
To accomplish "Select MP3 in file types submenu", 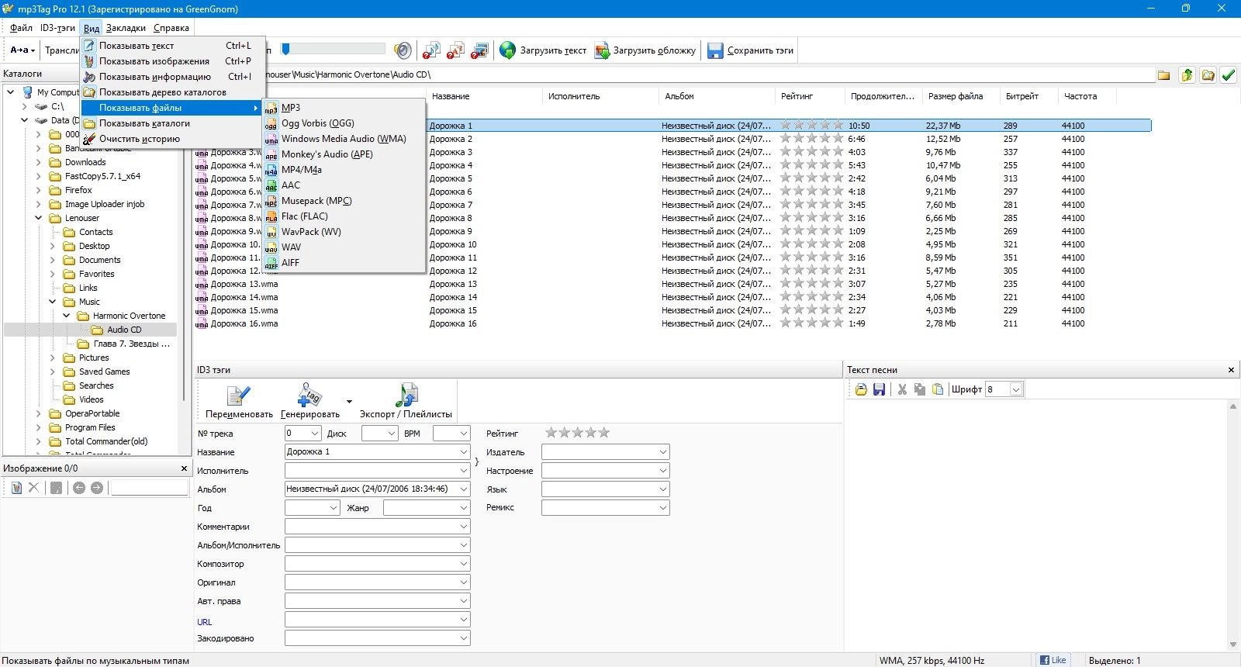I will click(x=344, y=108).
